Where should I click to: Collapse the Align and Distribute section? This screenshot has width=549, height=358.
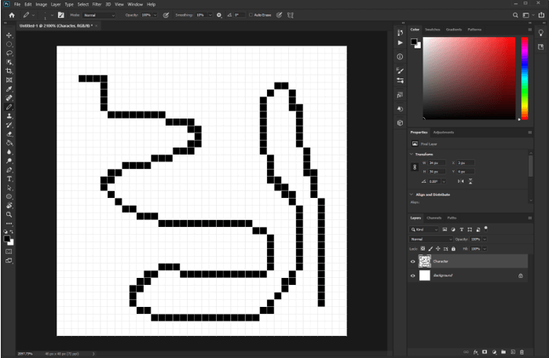(412, 195)
